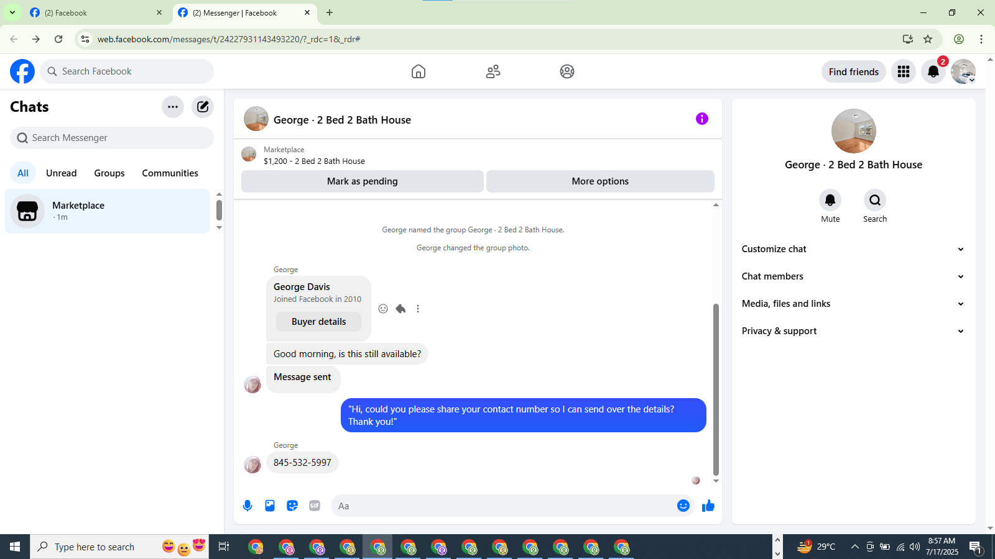Viewport: 995px width, 559px height.
Task: Open weather widget showing 29°C
Action: click(817, 547)
